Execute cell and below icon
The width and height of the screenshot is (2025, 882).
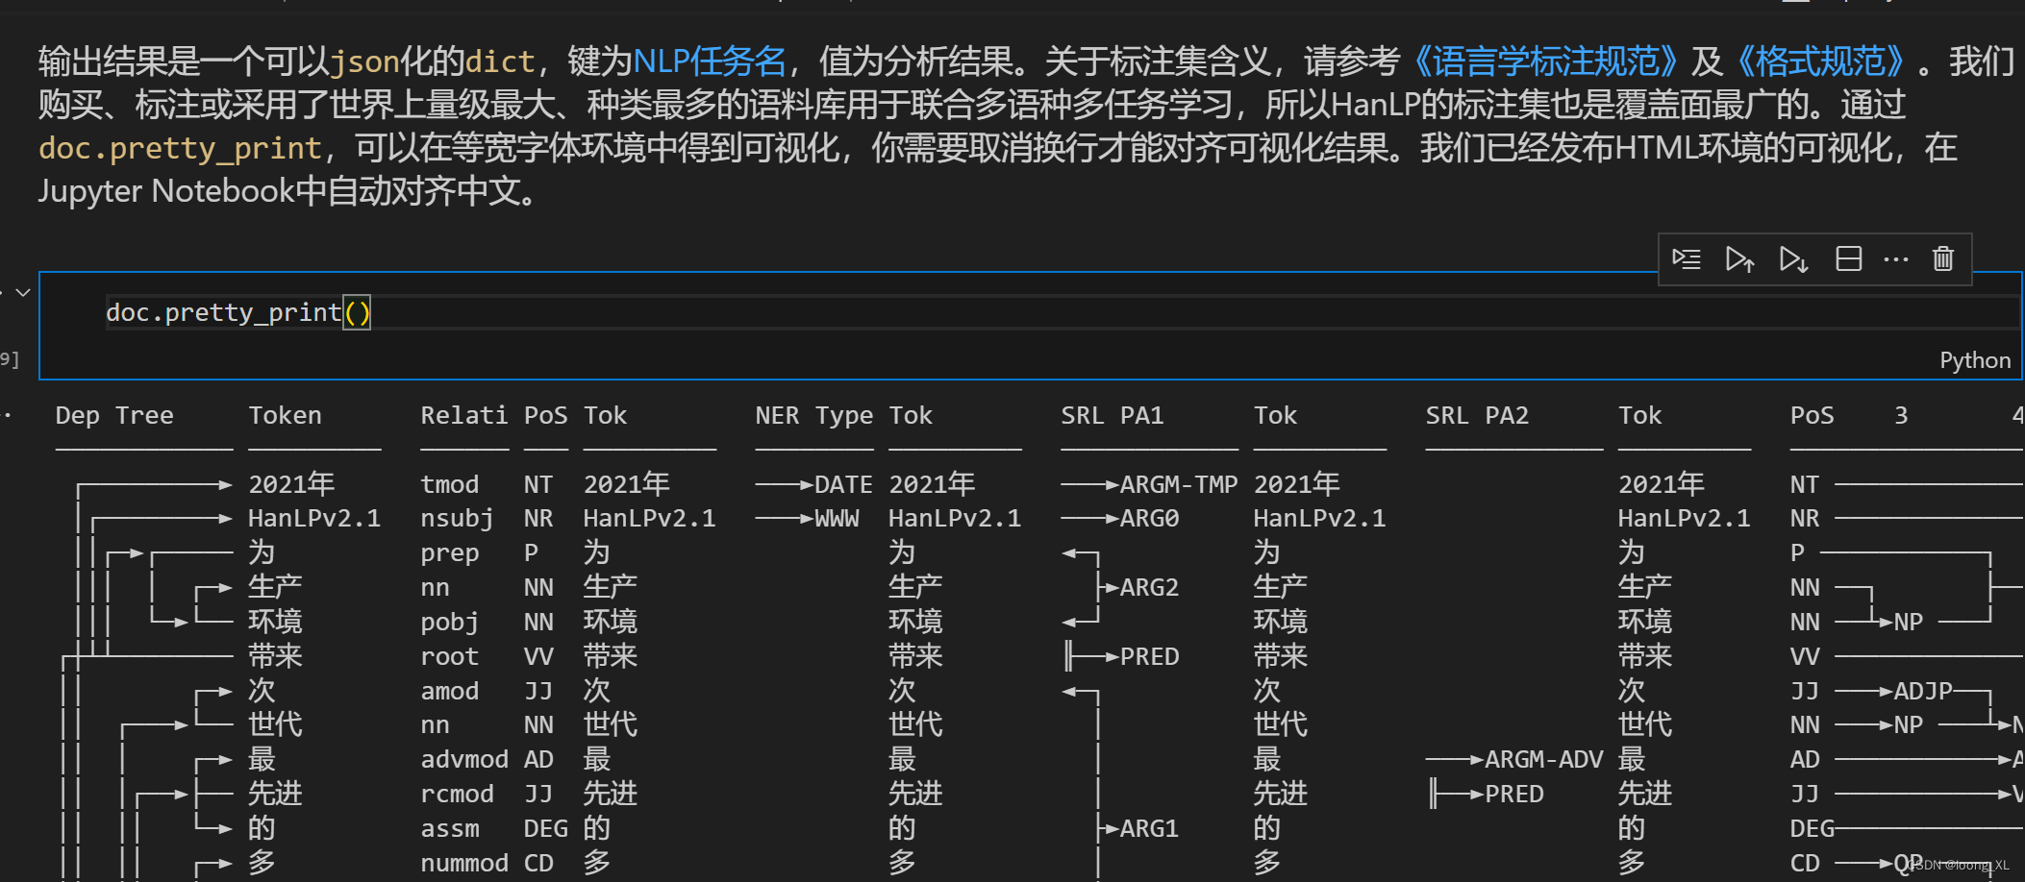(1793, 258)
